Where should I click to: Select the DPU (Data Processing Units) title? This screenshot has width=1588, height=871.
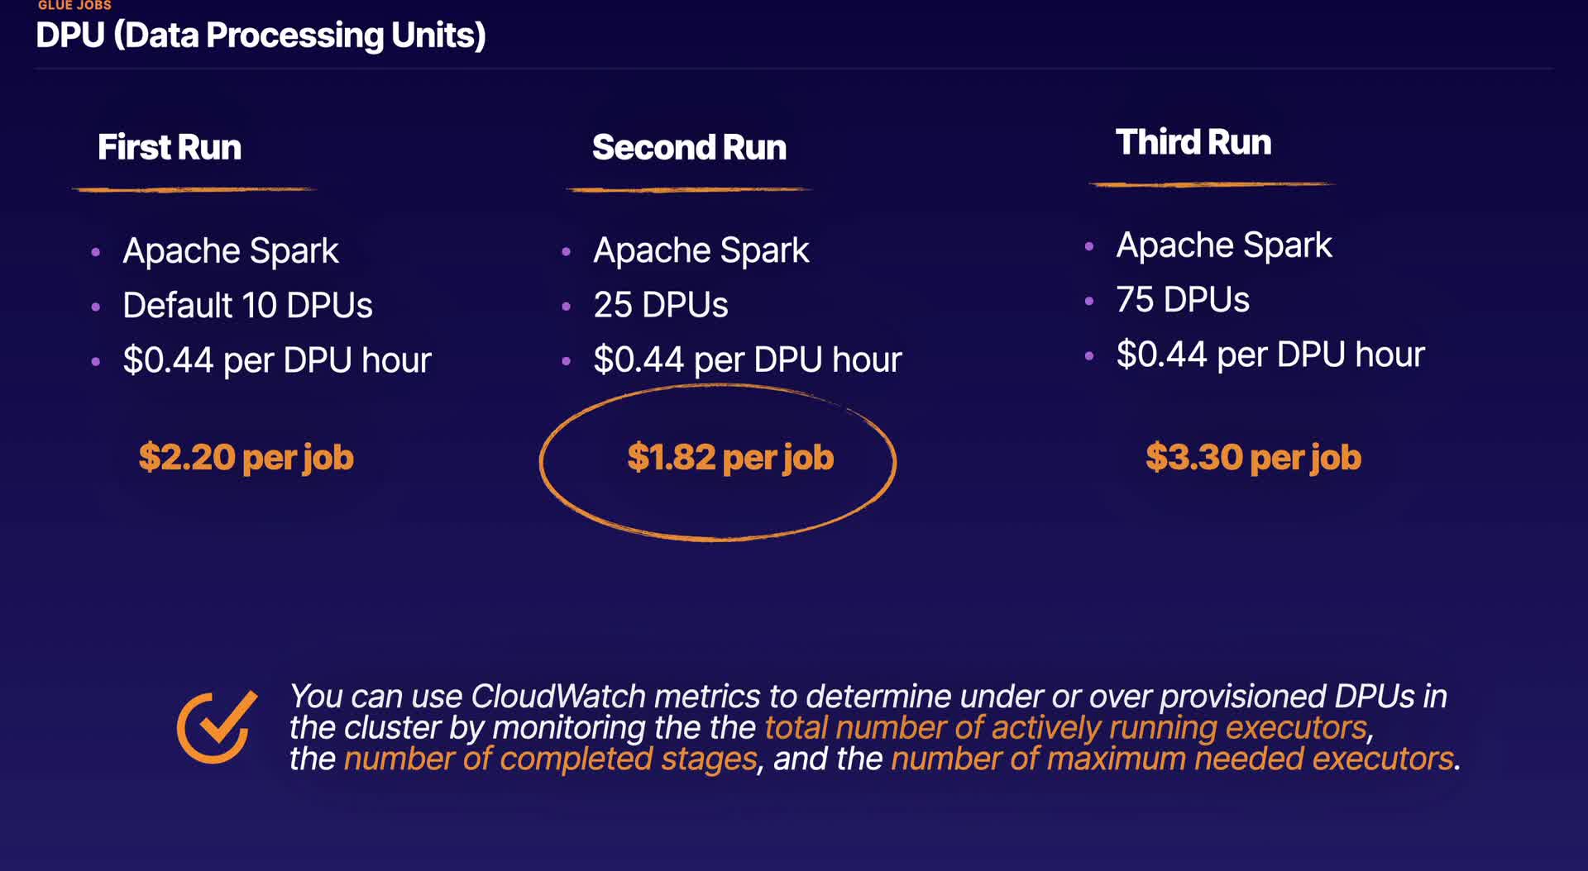pos(261,36)
